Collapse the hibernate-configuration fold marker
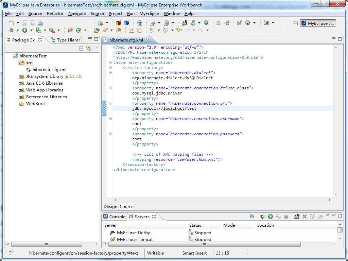Screen dimensions: 348x261 point(110,63)
